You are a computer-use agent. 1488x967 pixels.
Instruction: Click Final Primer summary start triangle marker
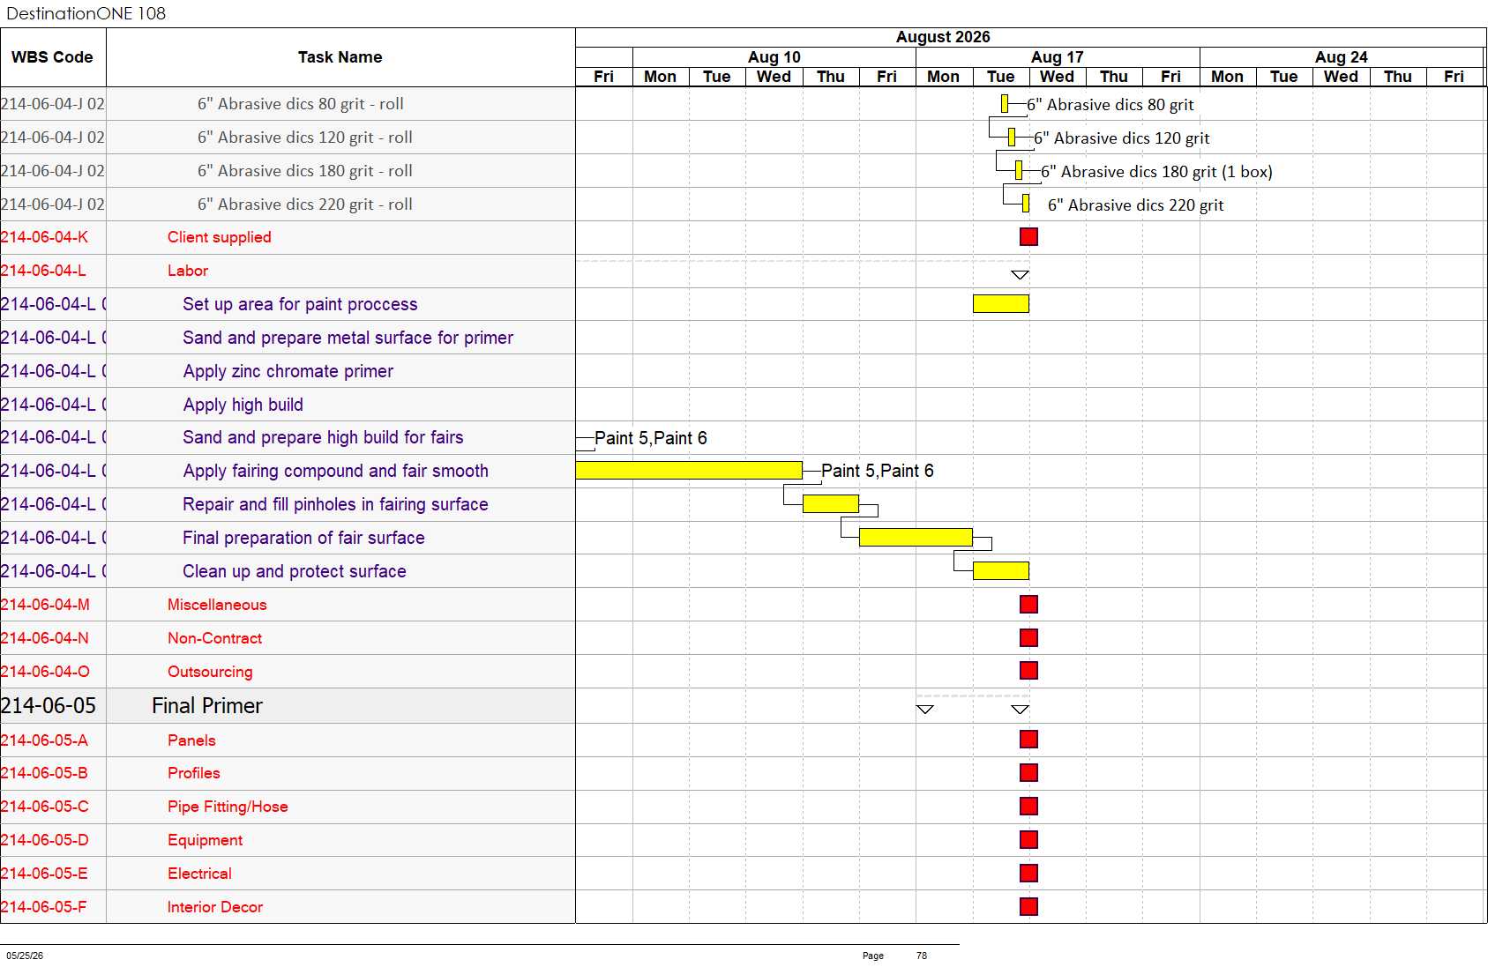tap(924, 709)
